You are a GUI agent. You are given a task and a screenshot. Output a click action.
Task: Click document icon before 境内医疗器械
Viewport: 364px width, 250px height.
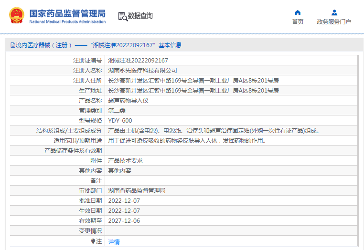12,45
